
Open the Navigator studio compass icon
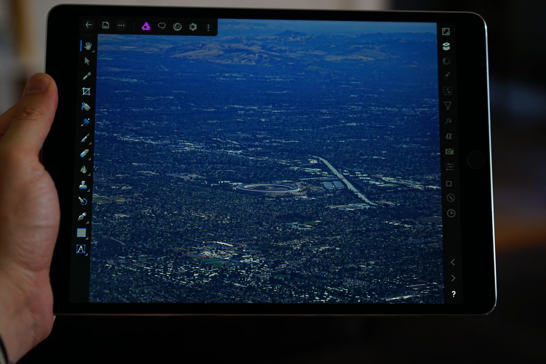451,198
